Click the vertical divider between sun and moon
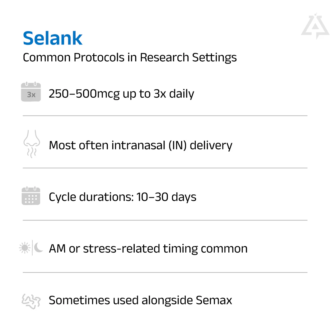The image size is (336, 336). tap(32, 248)
